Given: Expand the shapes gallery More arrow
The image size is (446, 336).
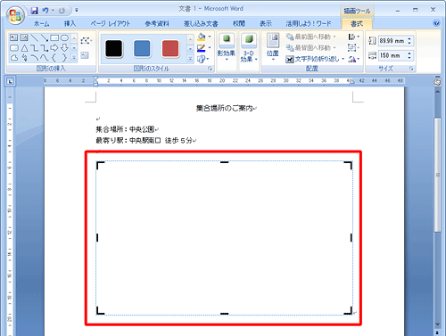Looking at the screenshot, I should tap(74, 58).
